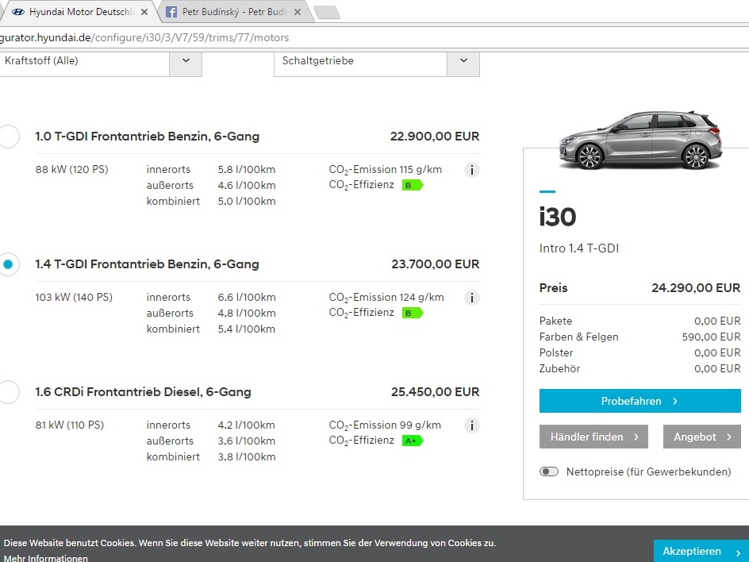Click the i30 model heading
Image resolution: width=749 pixels, height=562 pixels.
coord(558,217)
